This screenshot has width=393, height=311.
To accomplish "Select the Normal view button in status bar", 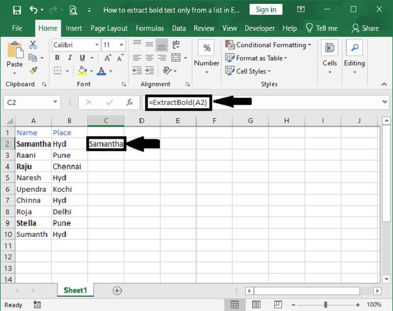I will pyautogui.click(x=235, y=305).
